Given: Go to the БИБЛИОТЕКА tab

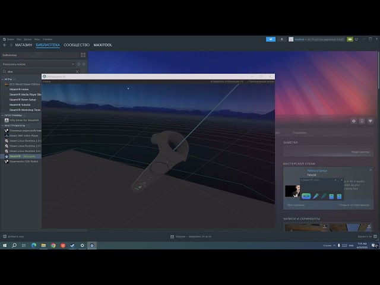Looking at the screenshot, I should pyautogui.click(x=47, y=45).
